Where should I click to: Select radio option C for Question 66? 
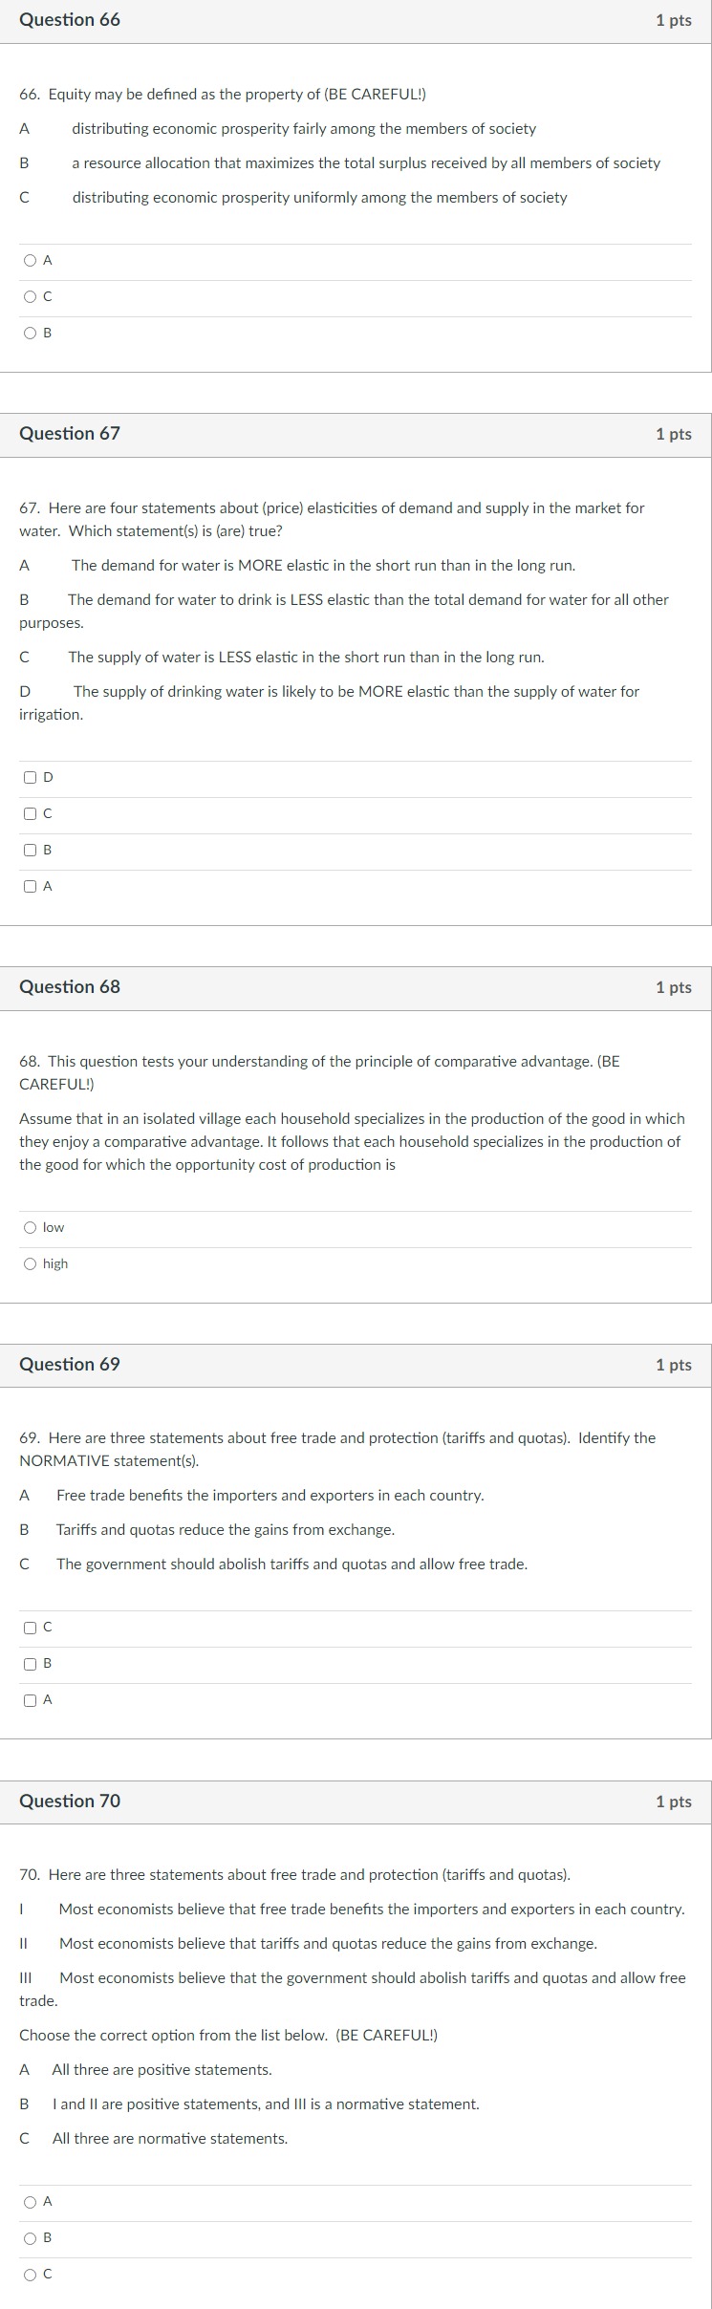click(30, 296)
